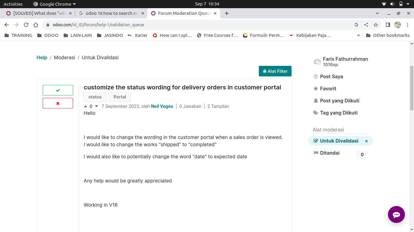414x232 pixels.
Task: Downvote the post with down arrow
Action: (96, 106)
